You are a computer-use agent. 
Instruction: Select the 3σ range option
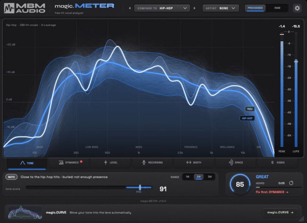pyautogui.click(x=210, y=177)
